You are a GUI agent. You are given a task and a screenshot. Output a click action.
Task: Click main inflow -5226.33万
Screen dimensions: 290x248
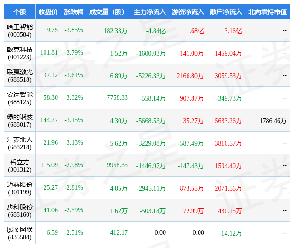point(151,76)
